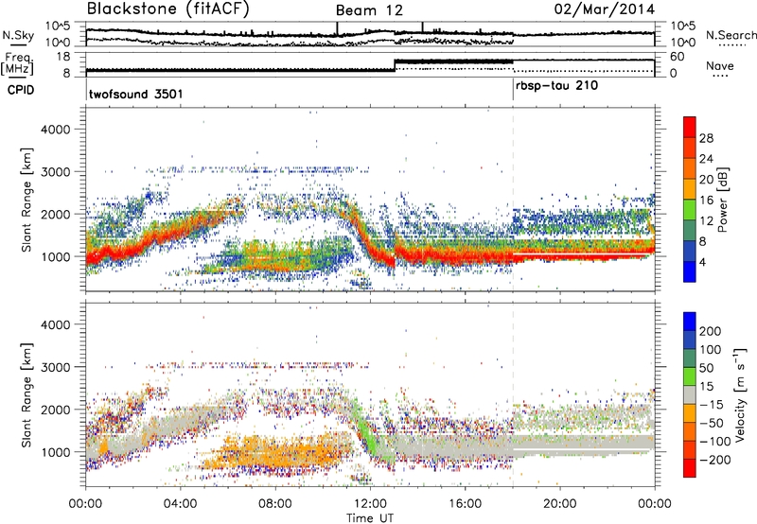Screen dimensions: 757x524
Task: Click the grey velocity colorbar segment between 15 and -15
Action: [690, 394]
